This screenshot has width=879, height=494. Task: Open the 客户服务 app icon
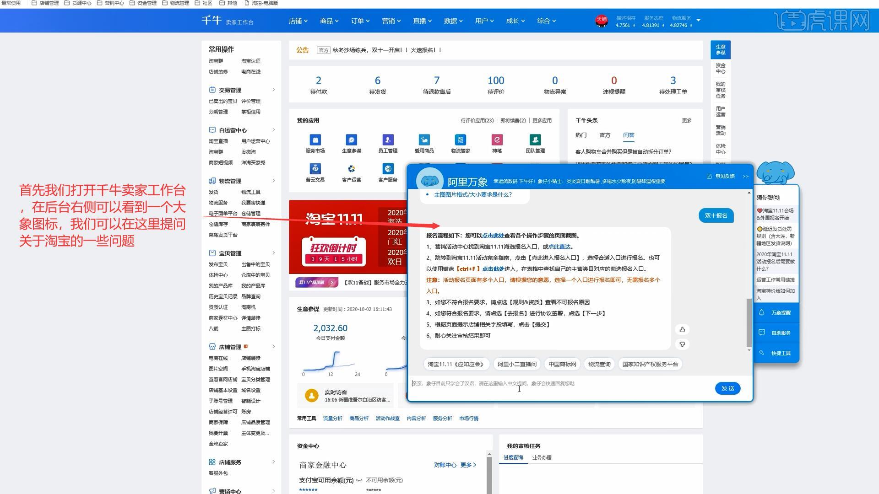(x=388, y=169)
